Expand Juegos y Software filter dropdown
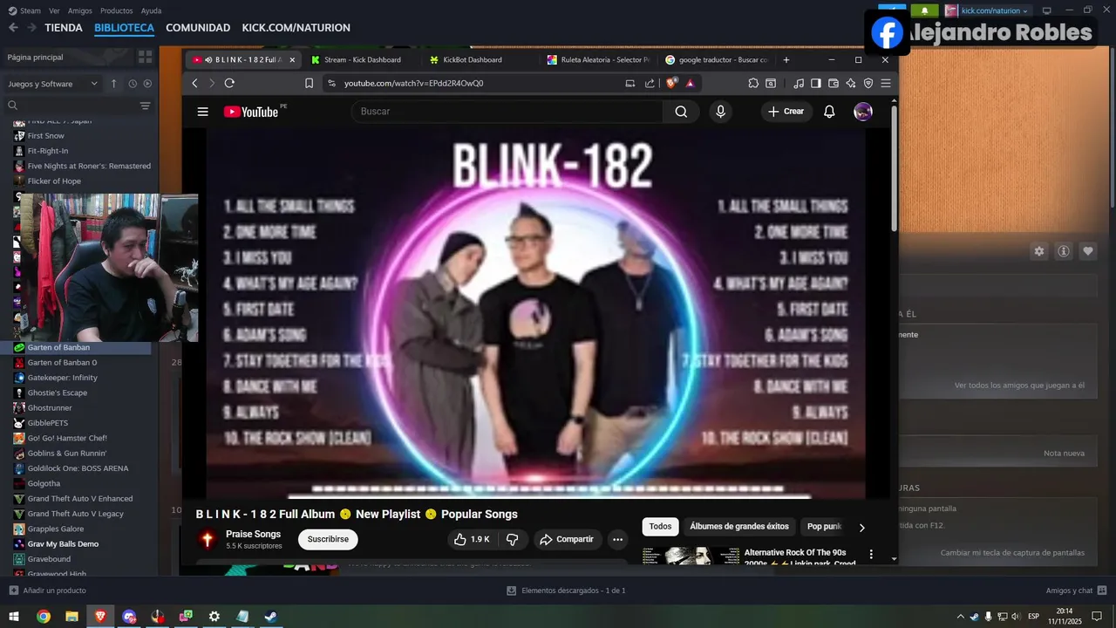 [x=52, y=84]
